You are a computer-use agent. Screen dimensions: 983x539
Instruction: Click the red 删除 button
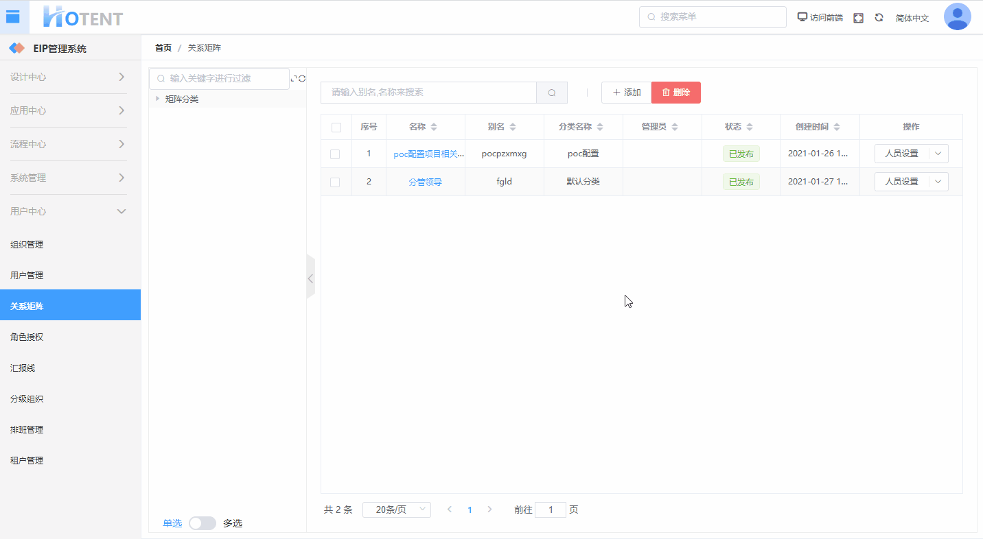point(675,93)
